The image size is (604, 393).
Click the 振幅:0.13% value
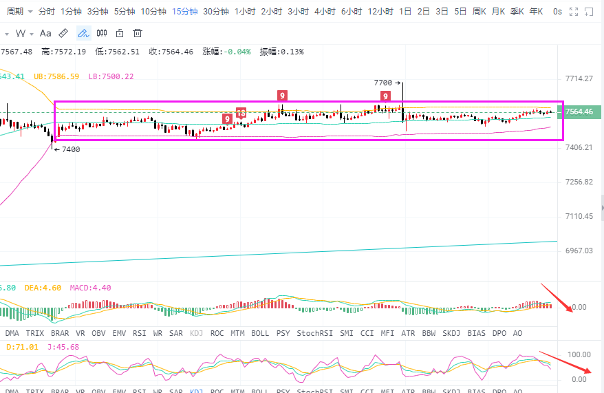(x=281, y=52)
